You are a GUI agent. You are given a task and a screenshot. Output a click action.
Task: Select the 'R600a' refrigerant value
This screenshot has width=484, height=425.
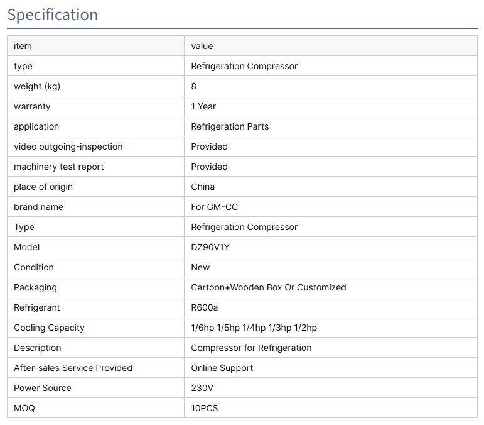[205, 307]
